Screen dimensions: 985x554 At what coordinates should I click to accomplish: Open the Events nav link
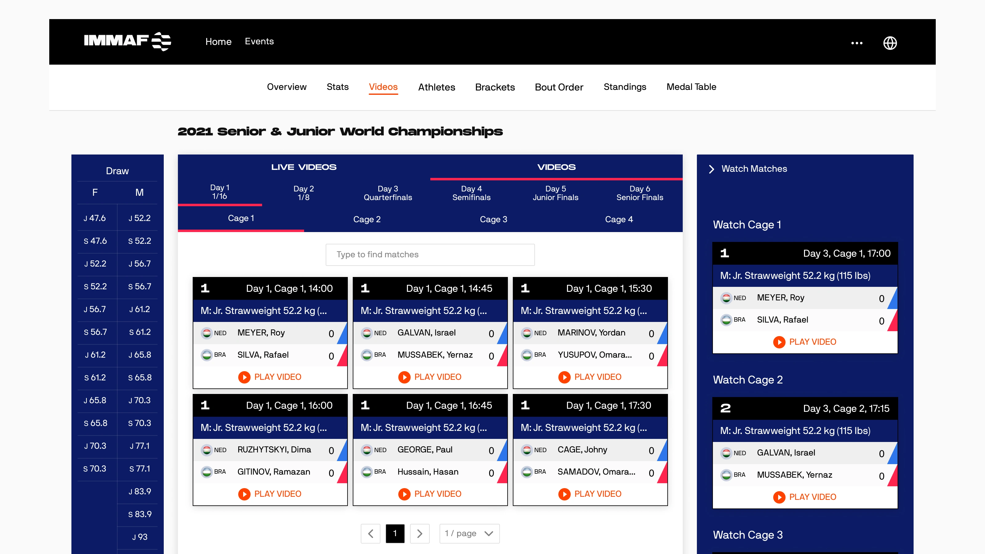pos(259,41)
